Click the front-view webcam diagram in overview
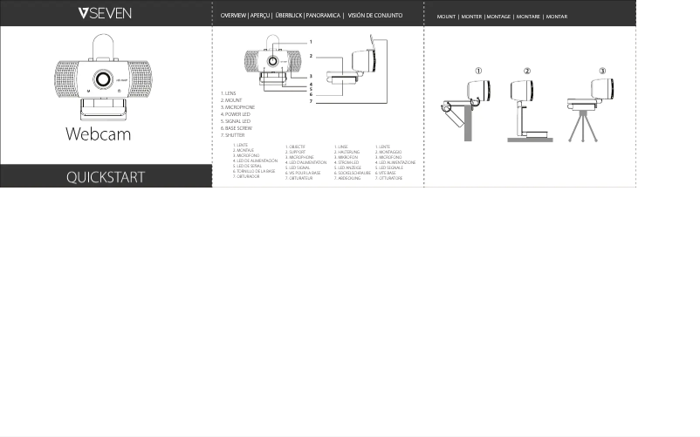The image size is (700, 437). click(x=273, y=65)
